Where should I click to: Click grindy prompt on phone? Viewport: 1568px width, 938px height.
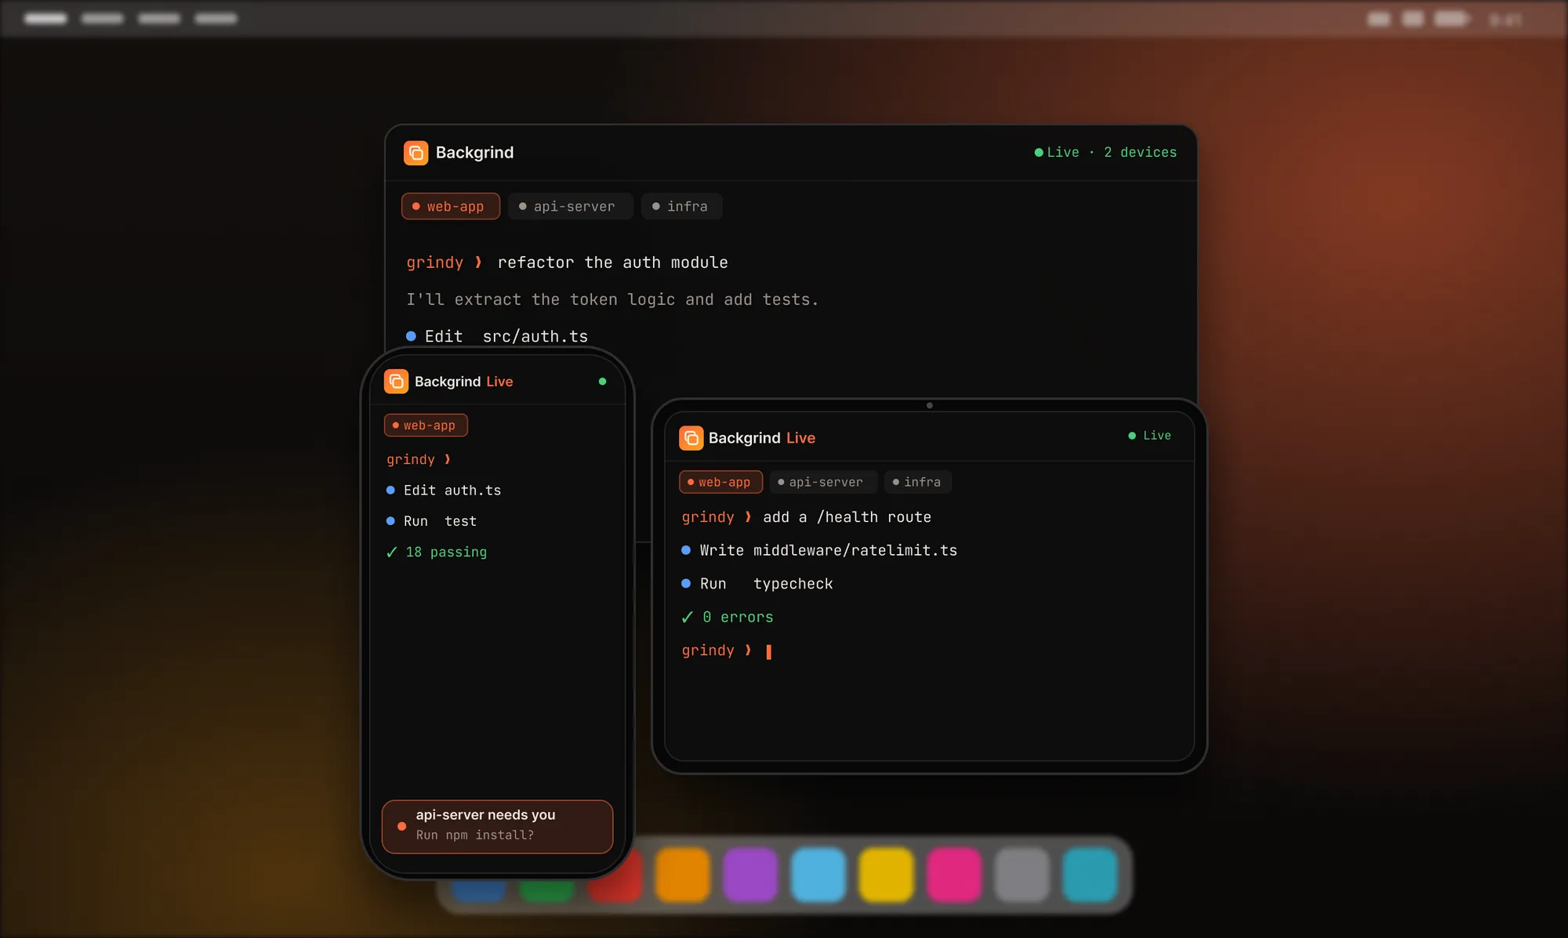tap(419, 460)
